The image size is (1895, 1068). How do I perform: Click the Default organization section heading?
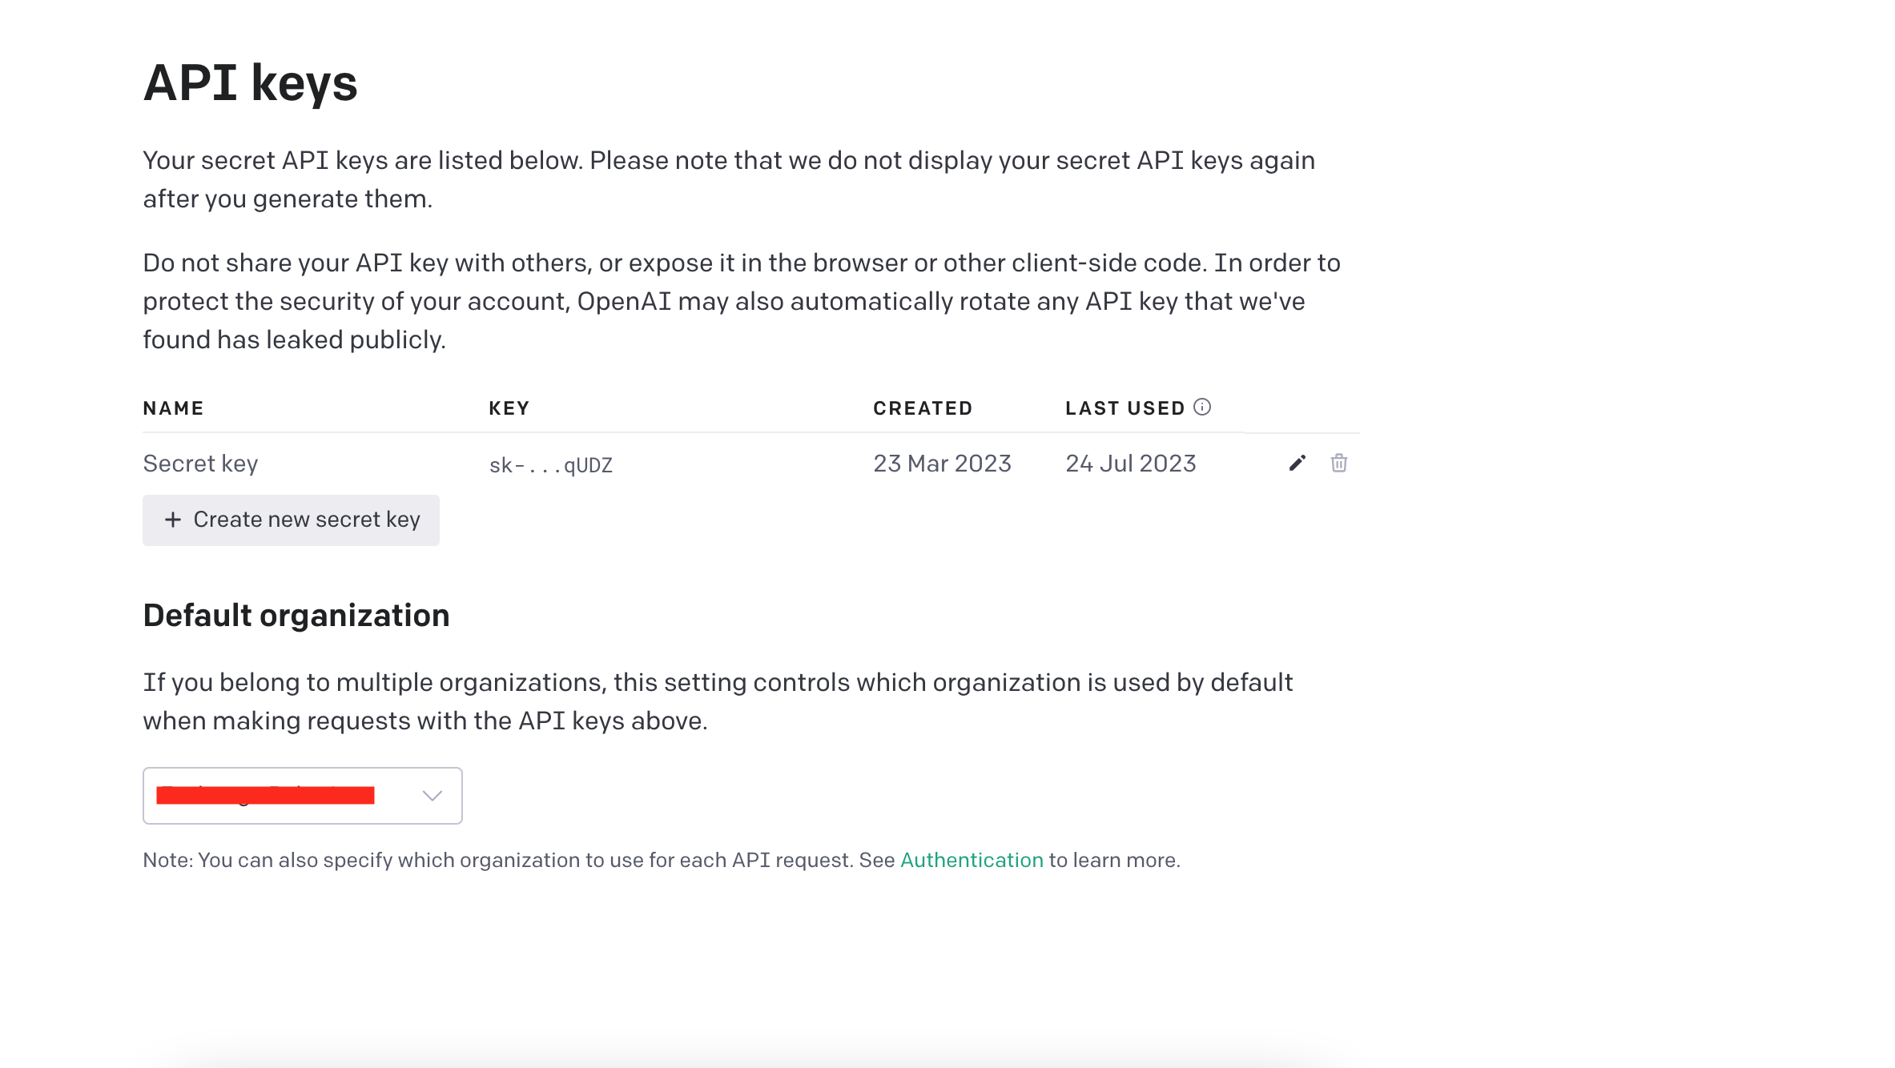pos(296,616)
